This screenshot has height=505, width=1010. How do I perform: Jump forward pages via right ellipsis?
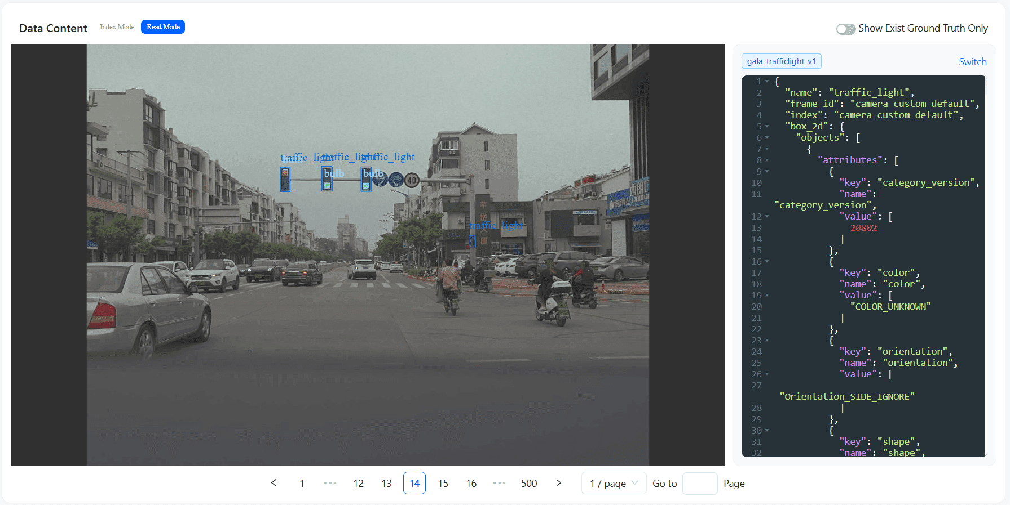click(499, 483)
